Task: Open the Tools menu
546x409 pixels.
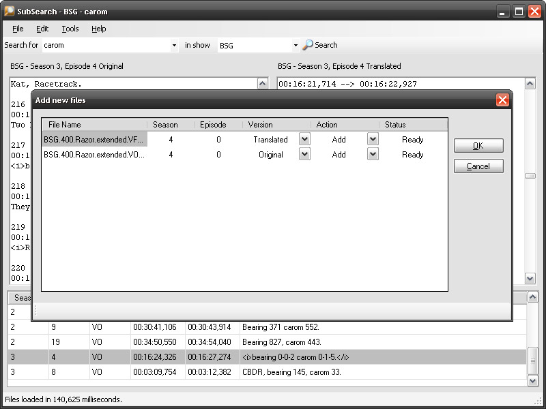Action: [x=70, y=29]
